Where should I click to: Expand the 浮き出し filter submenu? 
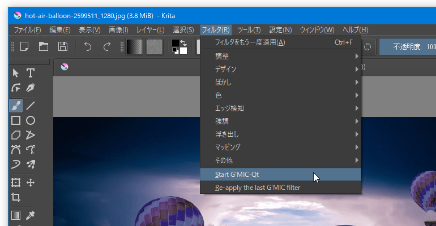[280, 134]
